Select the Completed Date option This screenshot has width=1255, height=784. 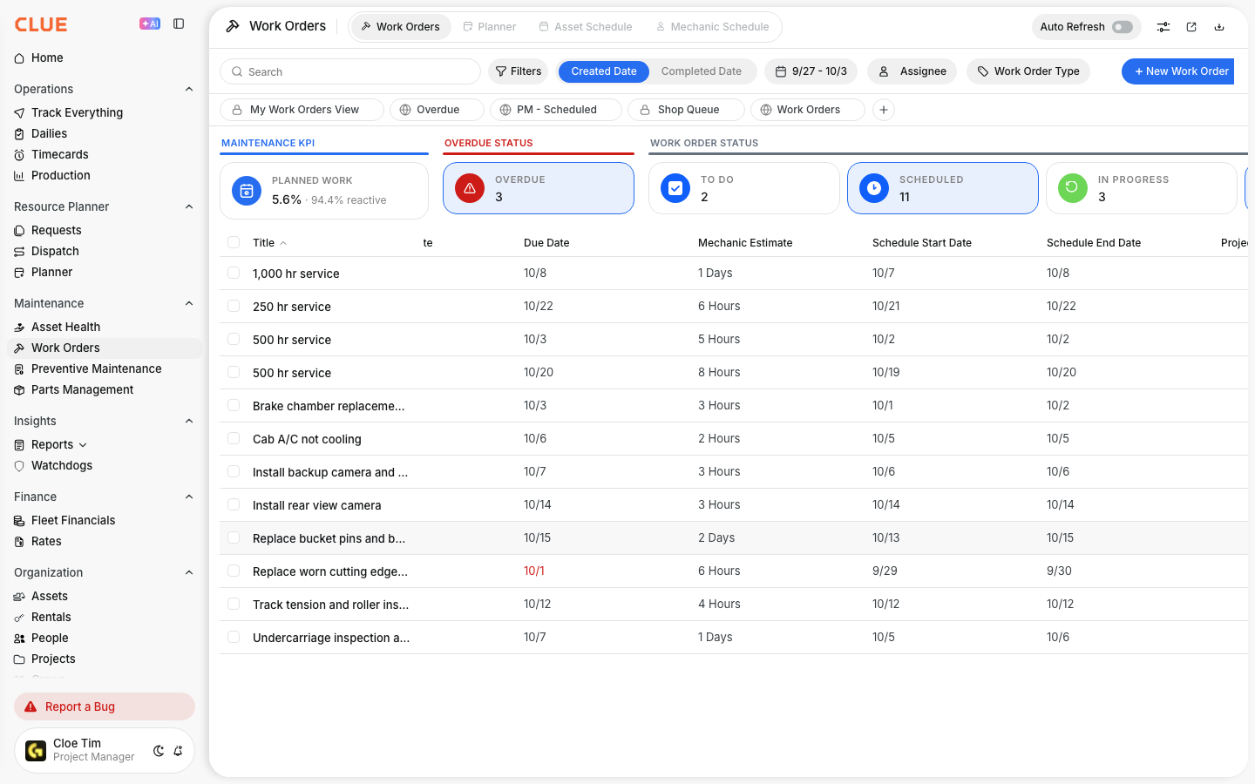pos(702,71)
